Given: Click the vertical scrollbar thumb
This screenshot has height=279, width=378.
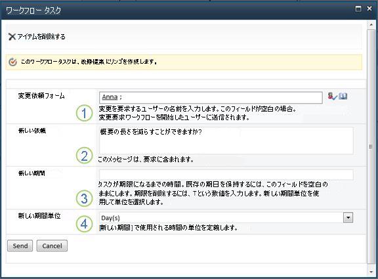Looking at the screenshot, I should point(371,146).
